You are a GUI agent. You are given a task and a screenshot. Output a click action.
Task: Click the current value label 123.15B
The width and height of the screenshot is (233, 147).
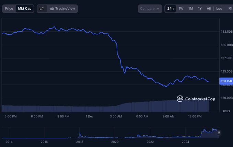click(x=225, y=81)
